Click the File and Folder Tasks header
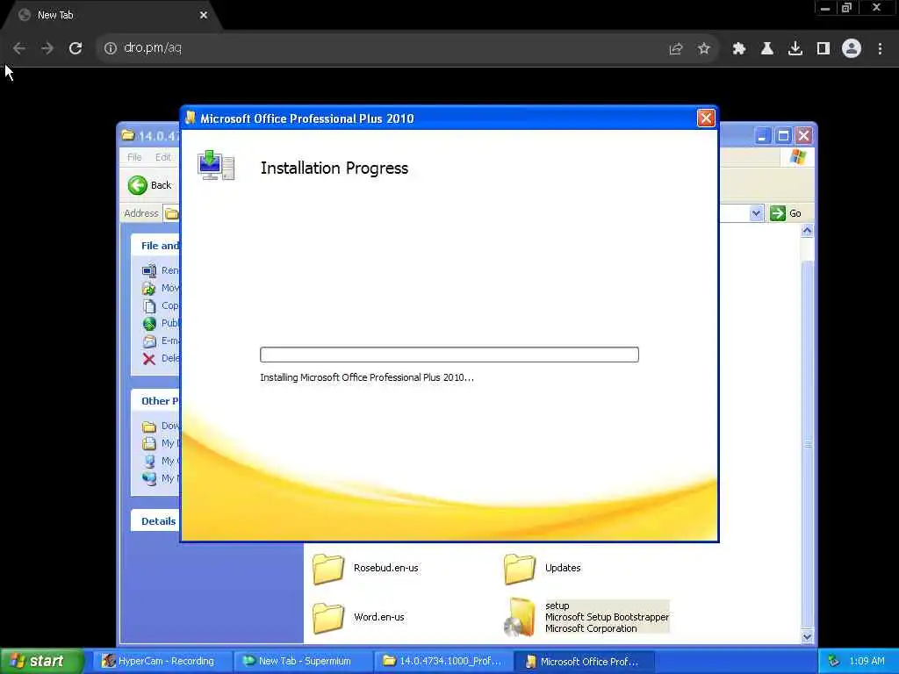The width and height of the screenshot is (899, 674). pyautogui.click(x=156, y=246)
